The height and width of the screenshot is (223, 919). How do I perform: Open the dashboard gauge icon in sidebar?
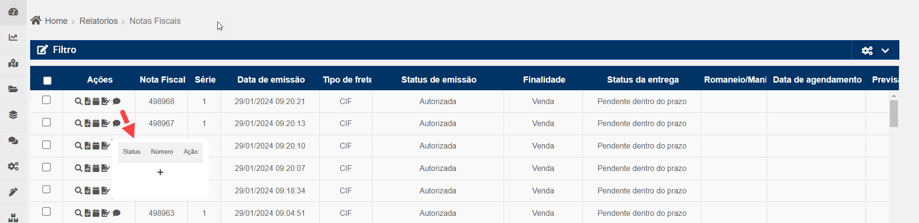(13, 12)
